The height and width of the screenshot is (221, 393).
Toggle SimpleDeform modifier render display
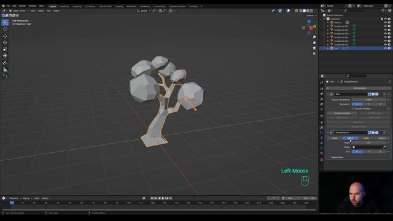(x=376, y=133)
